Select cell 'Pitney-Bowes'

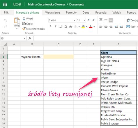pyautogui.click(x=118, y=90)
